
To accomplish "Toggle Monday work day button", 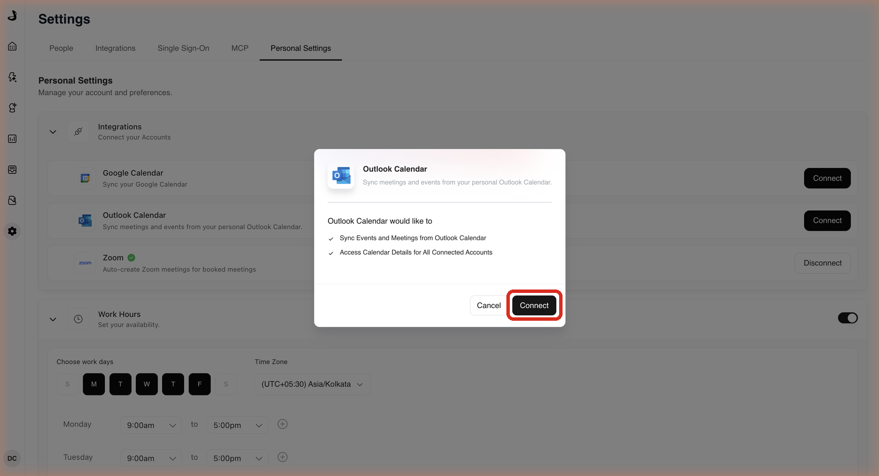I will coord(94,384).
